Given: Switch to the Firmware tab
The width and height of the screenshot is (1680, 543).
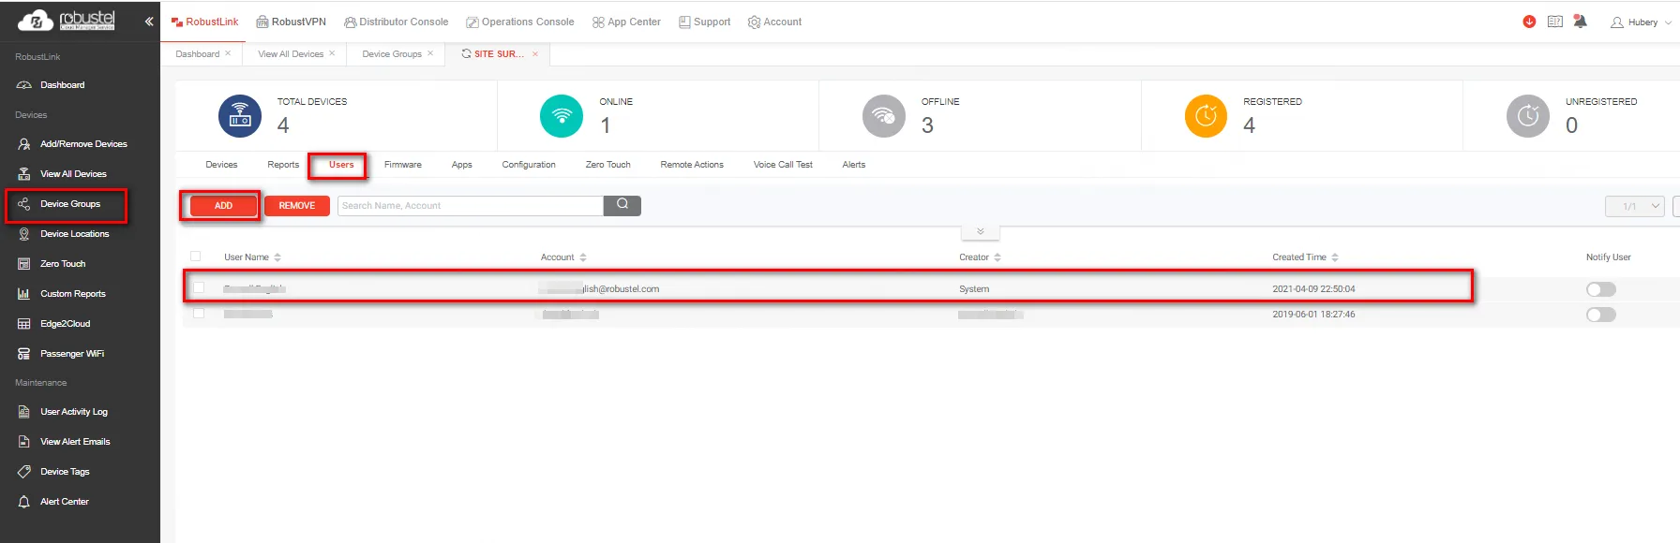Looking at the screenshot, I should coord(402,165).
